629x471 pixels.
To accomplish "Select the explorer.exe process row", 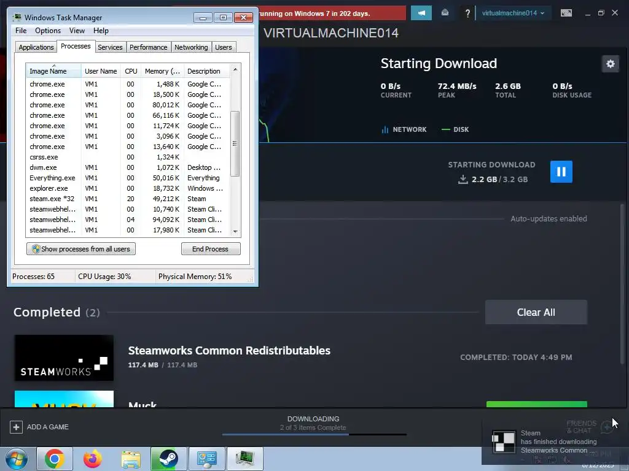I will [128, 188].
